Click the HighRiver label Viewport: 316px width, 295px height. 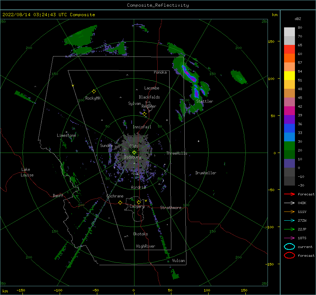coord(146,246)
